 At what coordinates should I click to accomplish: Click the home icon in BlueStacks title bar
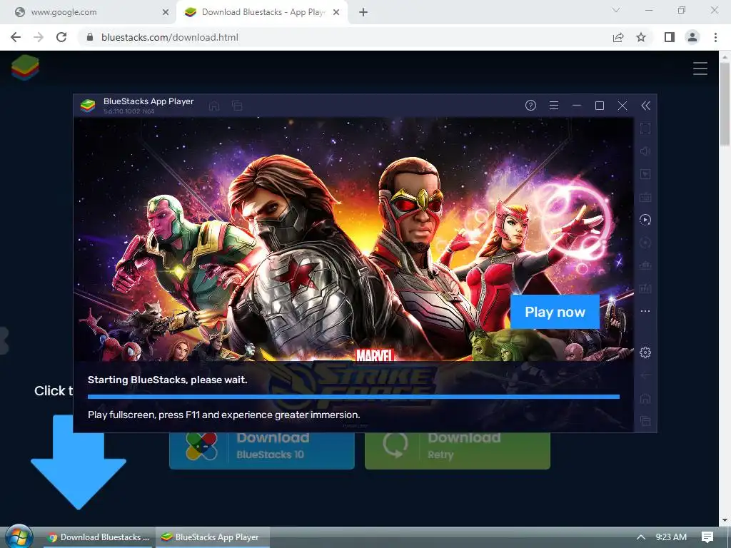pos(214,106)
